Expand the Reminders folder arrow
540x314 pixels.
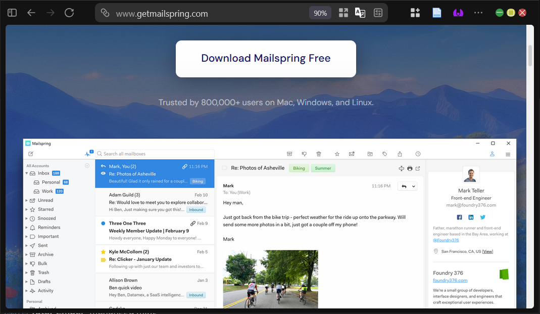click(26, 228)
